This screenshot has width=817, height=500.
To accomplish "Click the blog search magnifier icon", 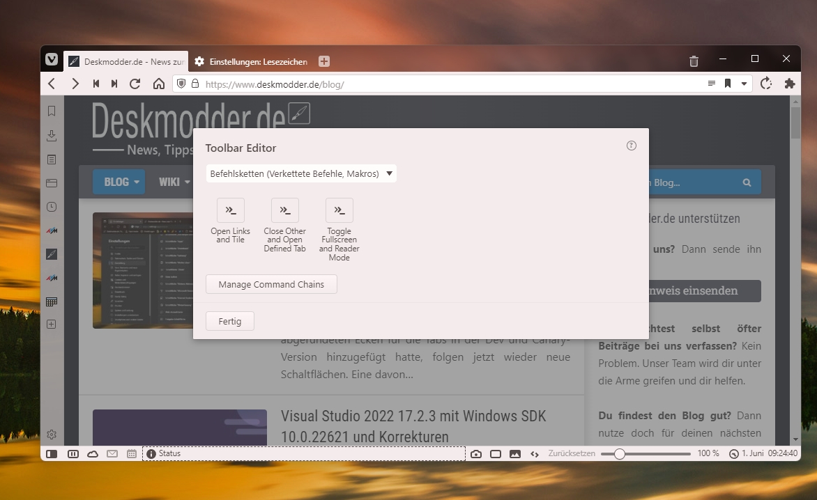I will click(747, 182).
